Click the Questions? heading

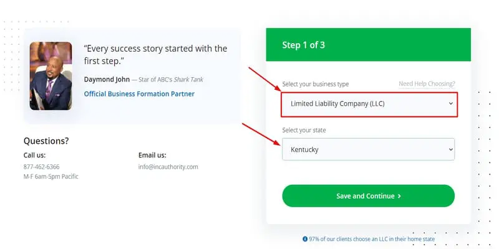(46, 141)
